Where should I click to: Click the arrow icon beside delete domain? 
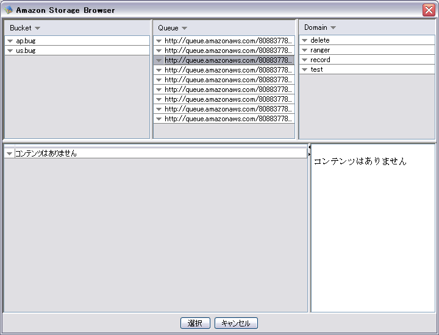click(304, 40)
